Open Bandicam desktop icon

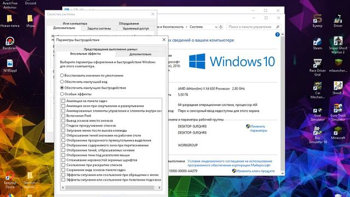click(10, 43)
